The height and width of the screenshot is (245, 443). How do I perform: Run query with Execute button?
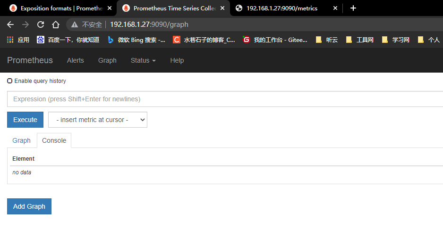tap(25, 120)
